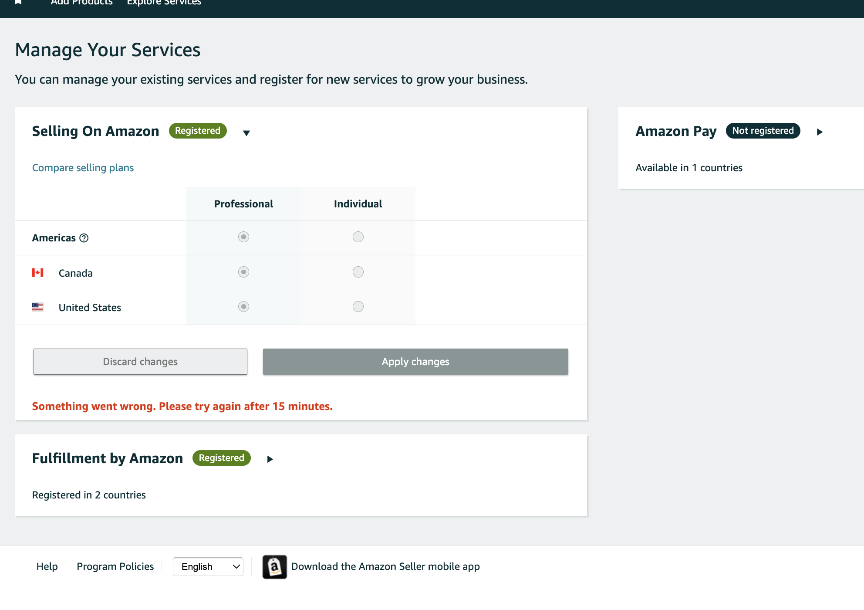This screenshot has width=864, height=610.
Task: Click Download the Amazon Seller mobile app
Action: pos(385,566)
